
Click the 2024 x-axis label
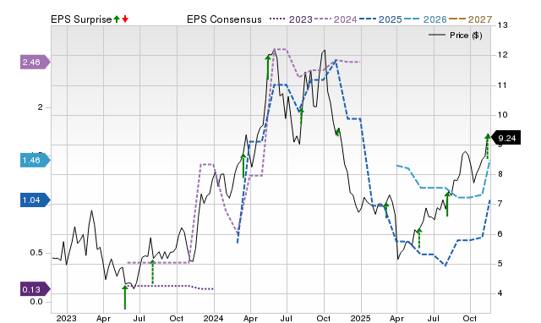213,318
